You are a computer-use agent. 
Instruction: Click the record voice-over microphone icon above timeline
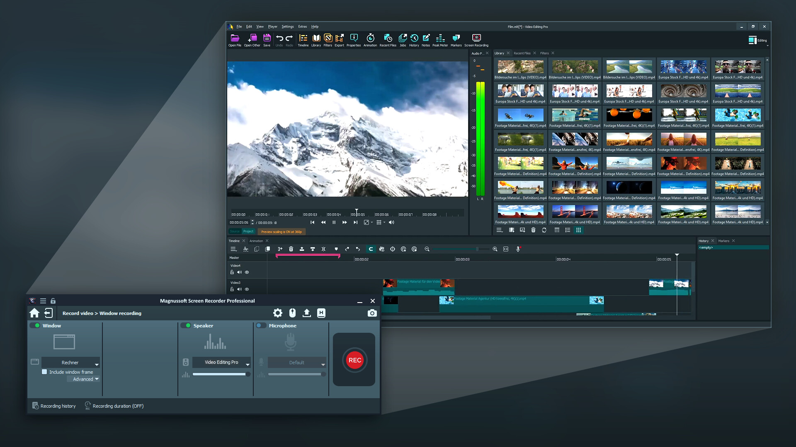517,249
